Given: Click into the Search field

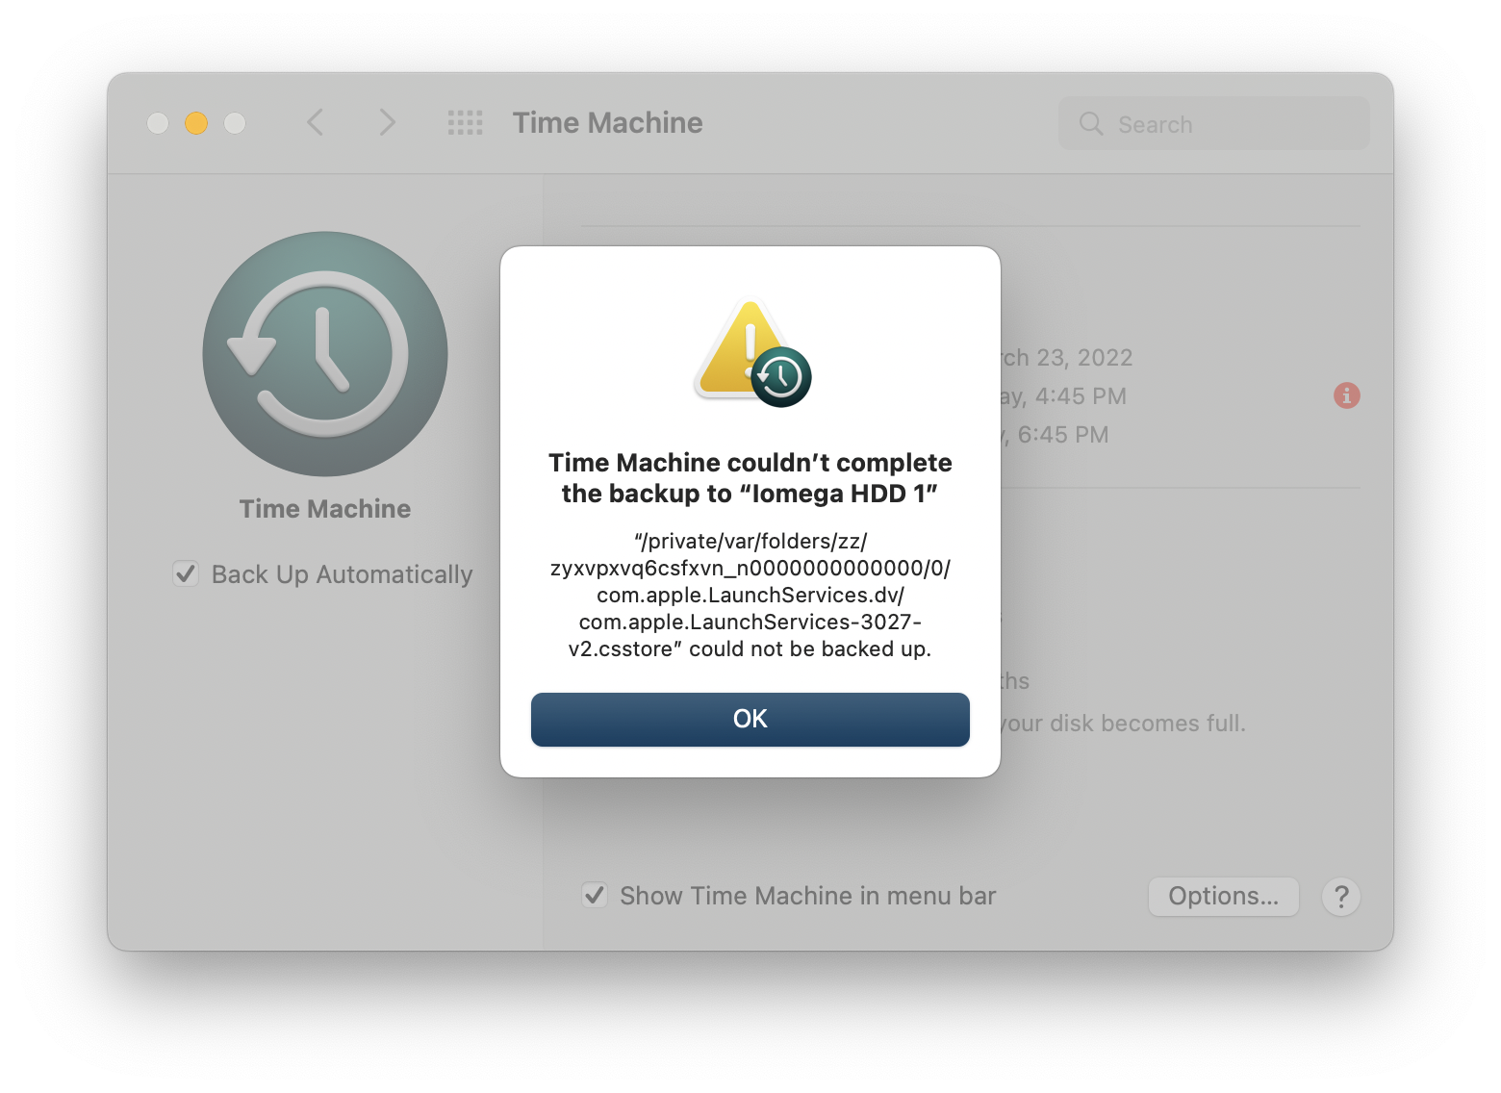Looking at the screenshot, I should tap(1214, 123).
